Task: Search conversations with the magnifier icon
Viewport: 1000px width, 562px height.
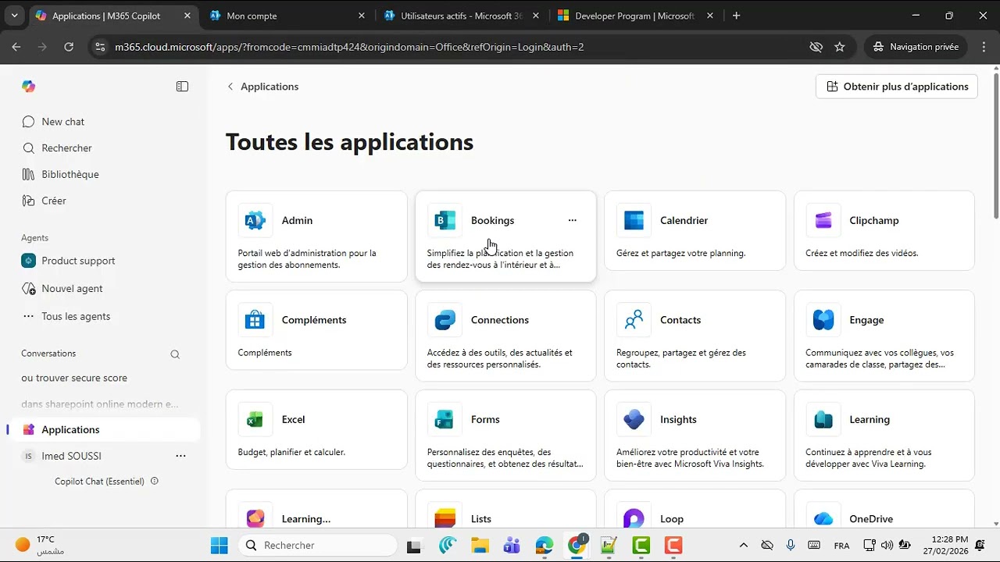Action: [x=175, y=354]
